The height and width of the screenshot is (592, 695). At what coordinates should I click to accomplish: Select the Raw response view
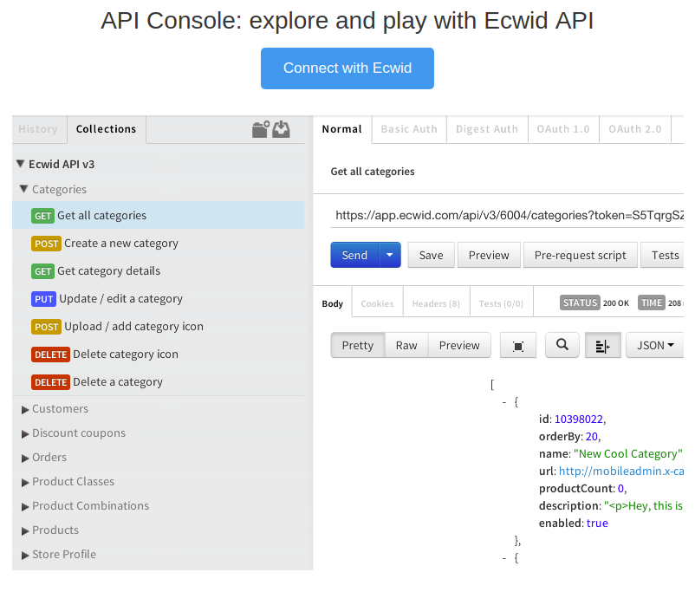click(x=406, y=345)
